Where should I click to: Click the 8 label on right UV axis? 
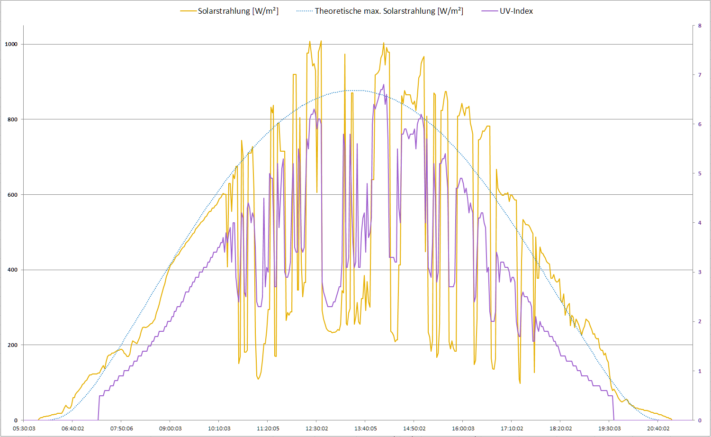(700, 26)
